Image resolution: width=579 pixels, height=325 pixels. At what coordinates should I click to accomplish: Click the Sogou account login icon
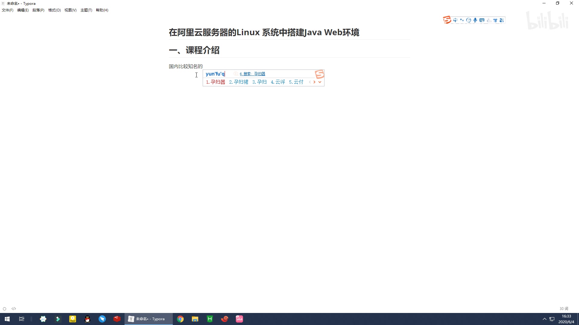click(x=489, y=20)
